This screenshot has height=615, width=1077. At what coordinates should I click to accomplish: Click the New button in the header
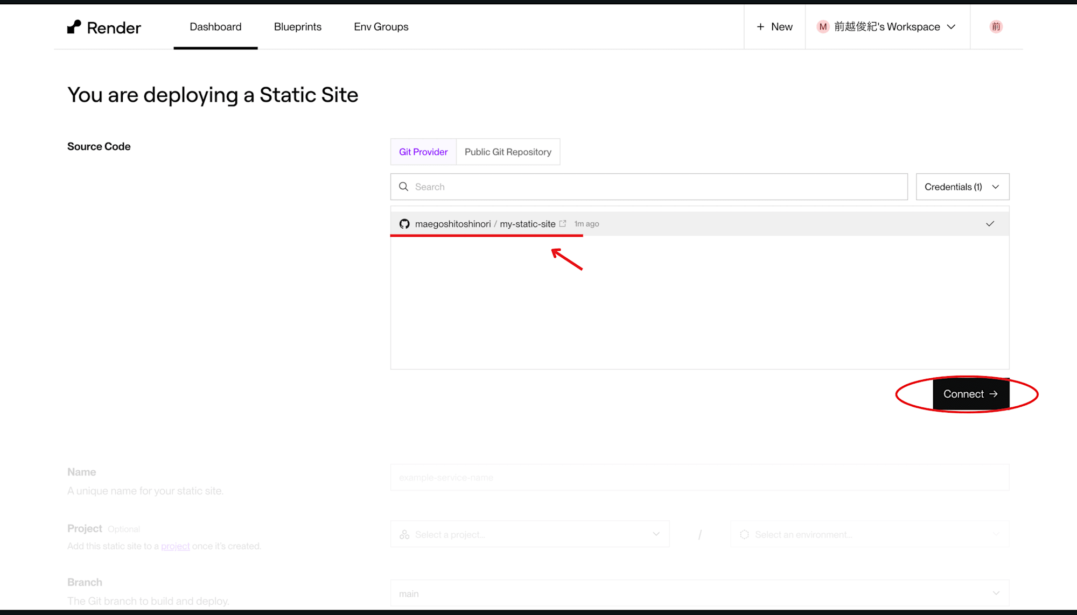774,27
